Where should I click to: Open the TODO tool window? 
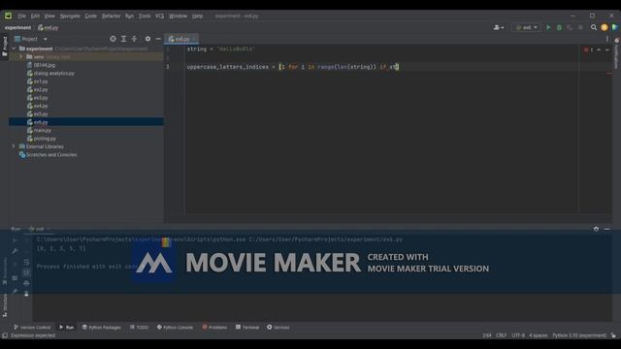coord(139,328)
